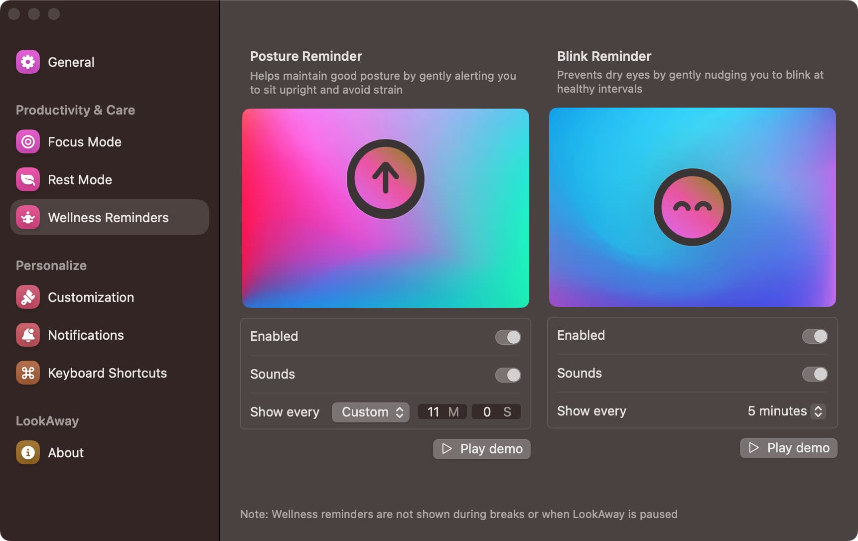Open the Custom interval dropdown
The width and height of the screenshot is (858, 541).
(x=371, y=412)
